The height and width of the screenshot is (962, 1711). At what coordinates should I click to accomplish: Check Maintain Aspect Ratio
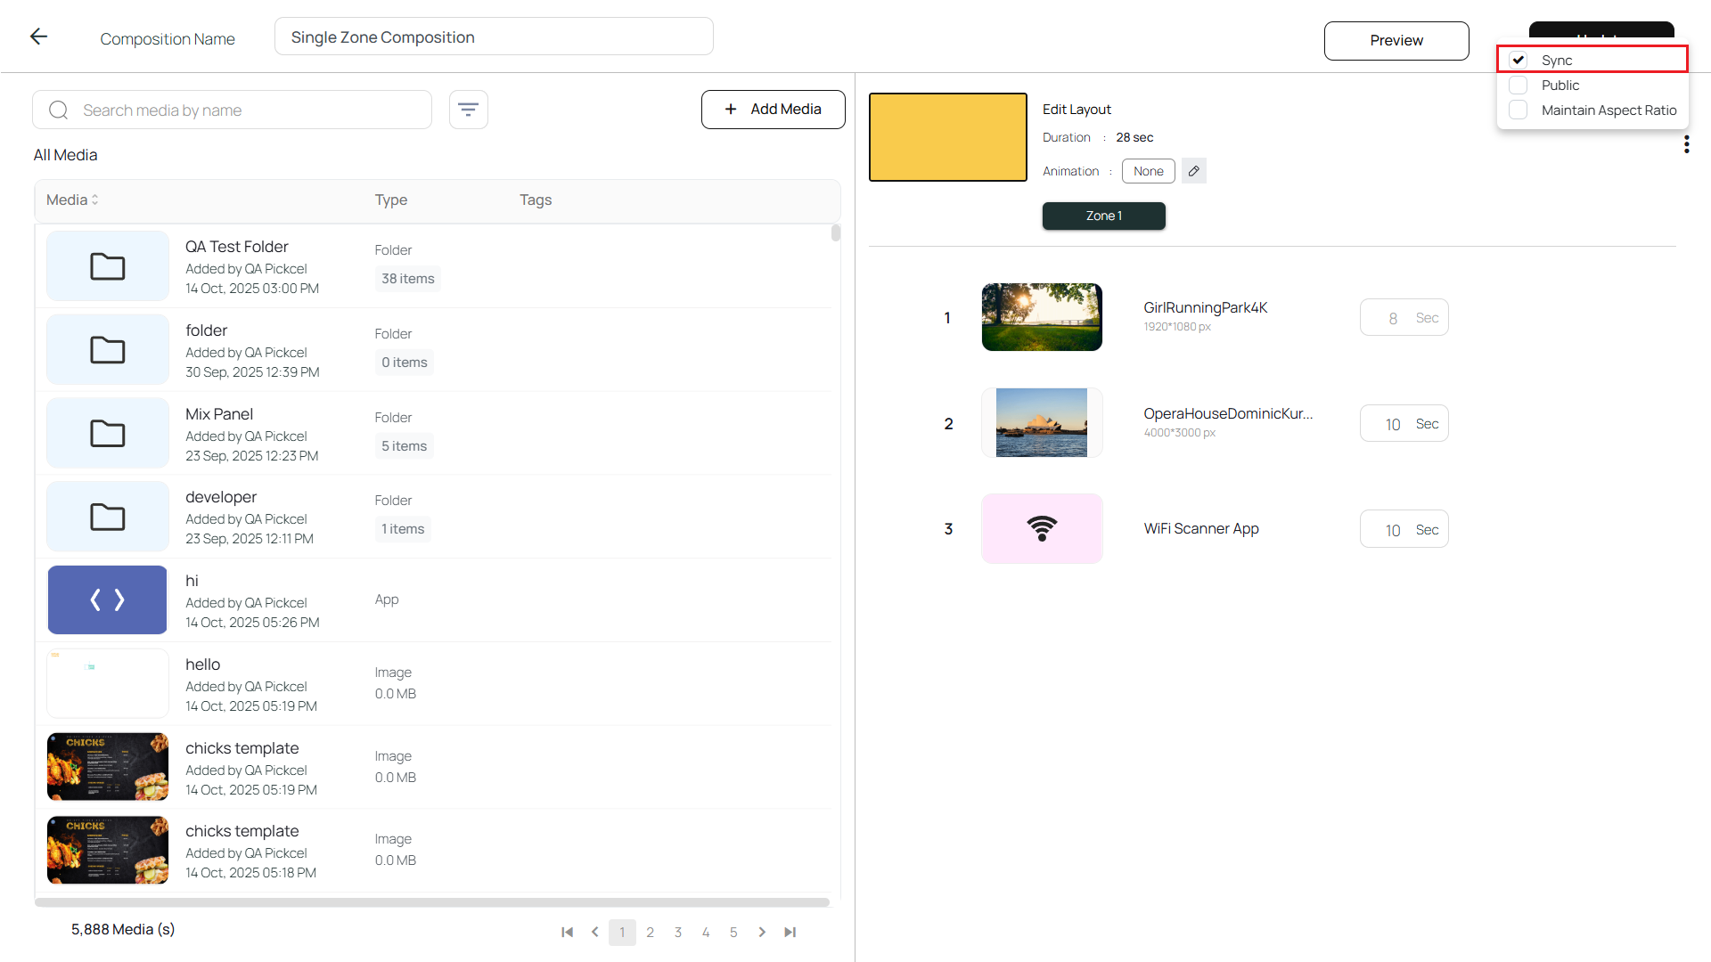[x=1519, y=110]
